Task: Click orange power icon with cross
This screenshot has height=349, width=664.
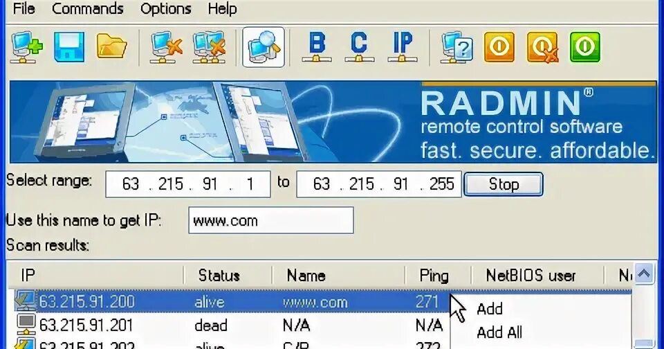Action: tap(542, 47)
